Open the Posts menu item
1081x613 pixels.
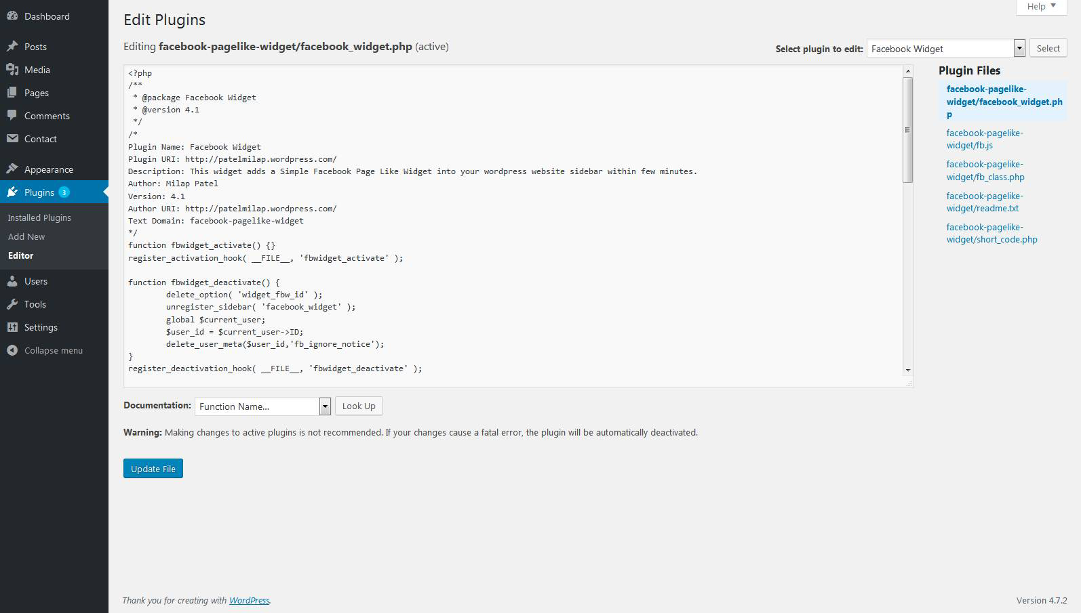54,47
